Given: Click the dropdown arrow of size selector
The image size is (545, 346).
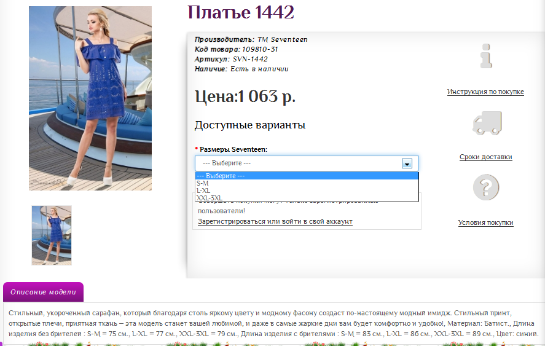Looking at the screenshot, I should point(407,163).
